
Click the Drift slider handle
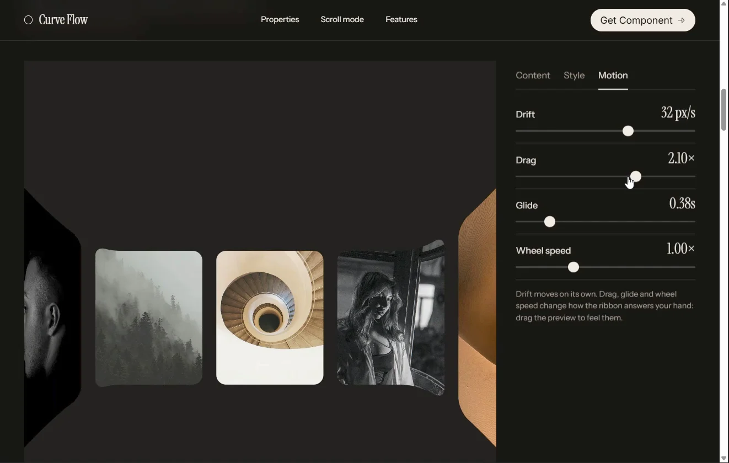pos(628,131)
